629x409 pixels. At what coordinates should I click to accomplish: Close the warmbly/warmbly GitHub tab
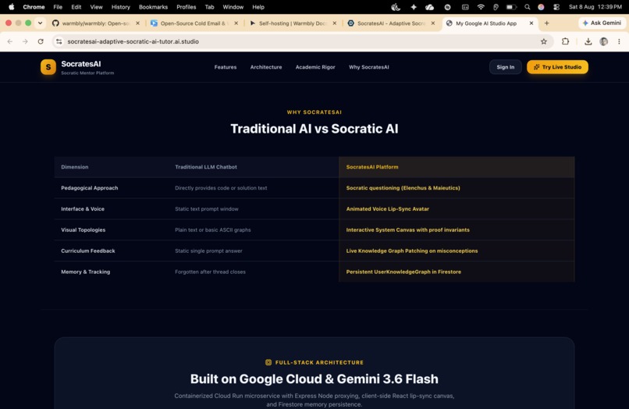click(x=137, y=23)
